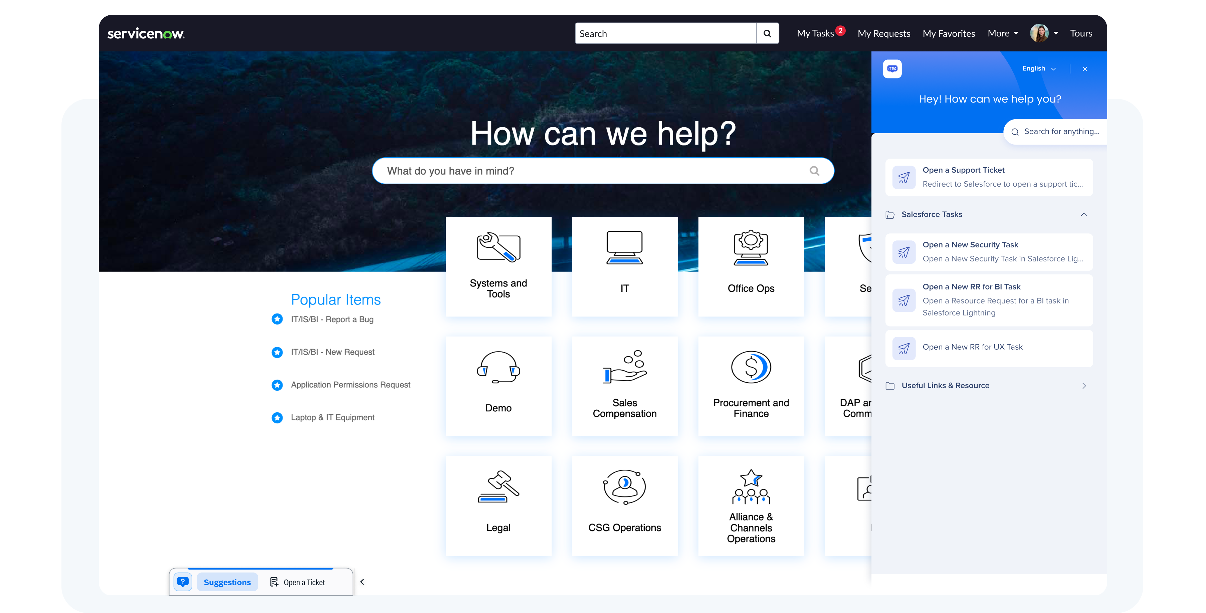Click the top search magnifier button

coord(767,33)
